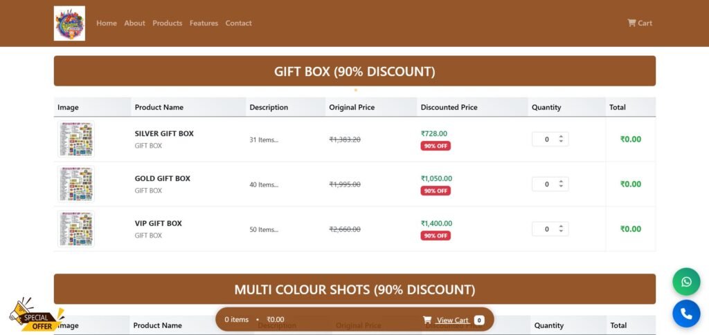
Task: Open the Cart icon in navbar
Action: point(631,23)
